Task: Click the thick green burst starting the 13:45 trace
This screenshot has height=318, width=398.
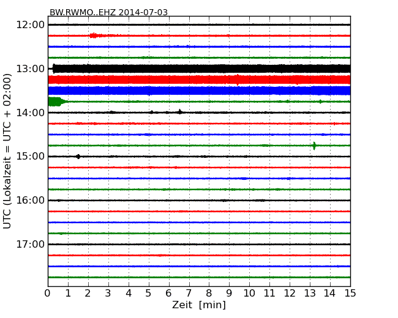Action: pos(58,102)
